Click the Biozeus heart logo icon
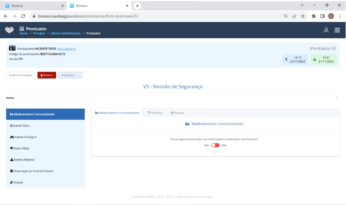Viewport: 346px width, 205px height. point(9,30)
